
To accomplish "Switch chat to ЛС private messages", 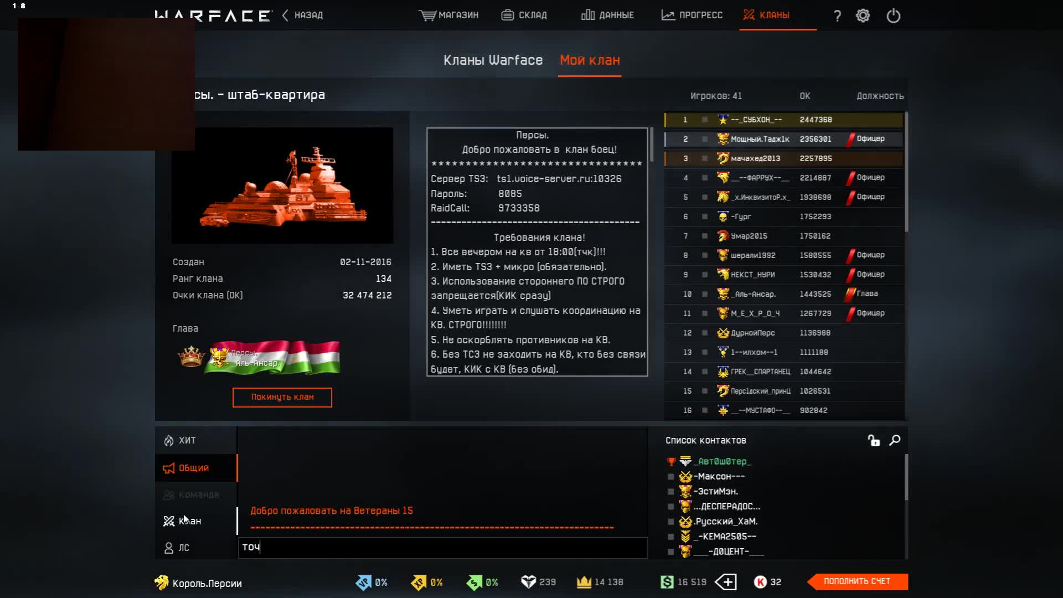I will 183,548.
